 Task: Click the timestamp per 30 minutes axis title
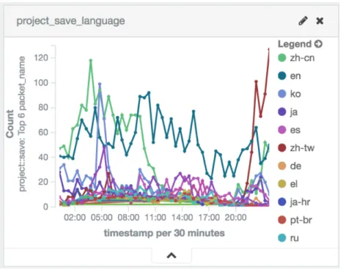[x=164, y=233]
